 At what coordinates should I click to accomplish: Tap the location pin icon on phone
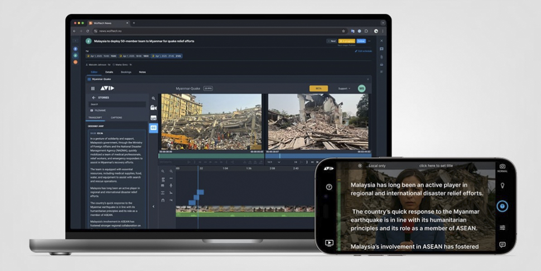[x=502, y=185]
